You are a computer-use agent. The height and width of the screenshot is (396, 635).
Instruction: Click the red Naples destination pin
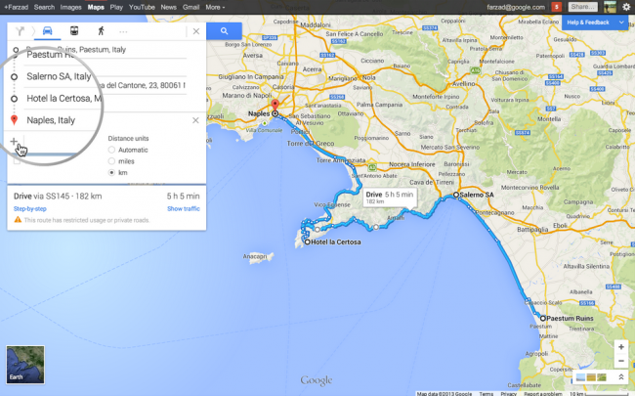275,105
